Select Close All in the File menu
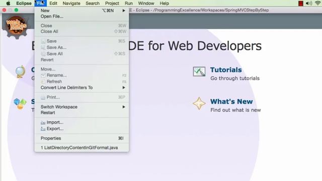The height and width of the screenshot is (181, 322). pyautogui.click(x=82, y=31)
